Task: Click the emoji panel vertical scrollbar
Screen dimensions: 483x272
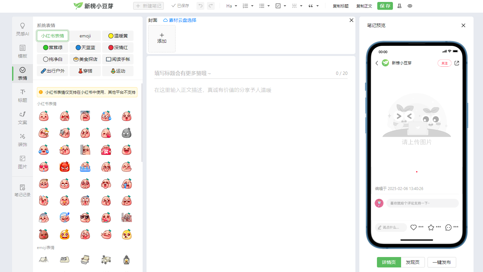Action: pos(142,123)
